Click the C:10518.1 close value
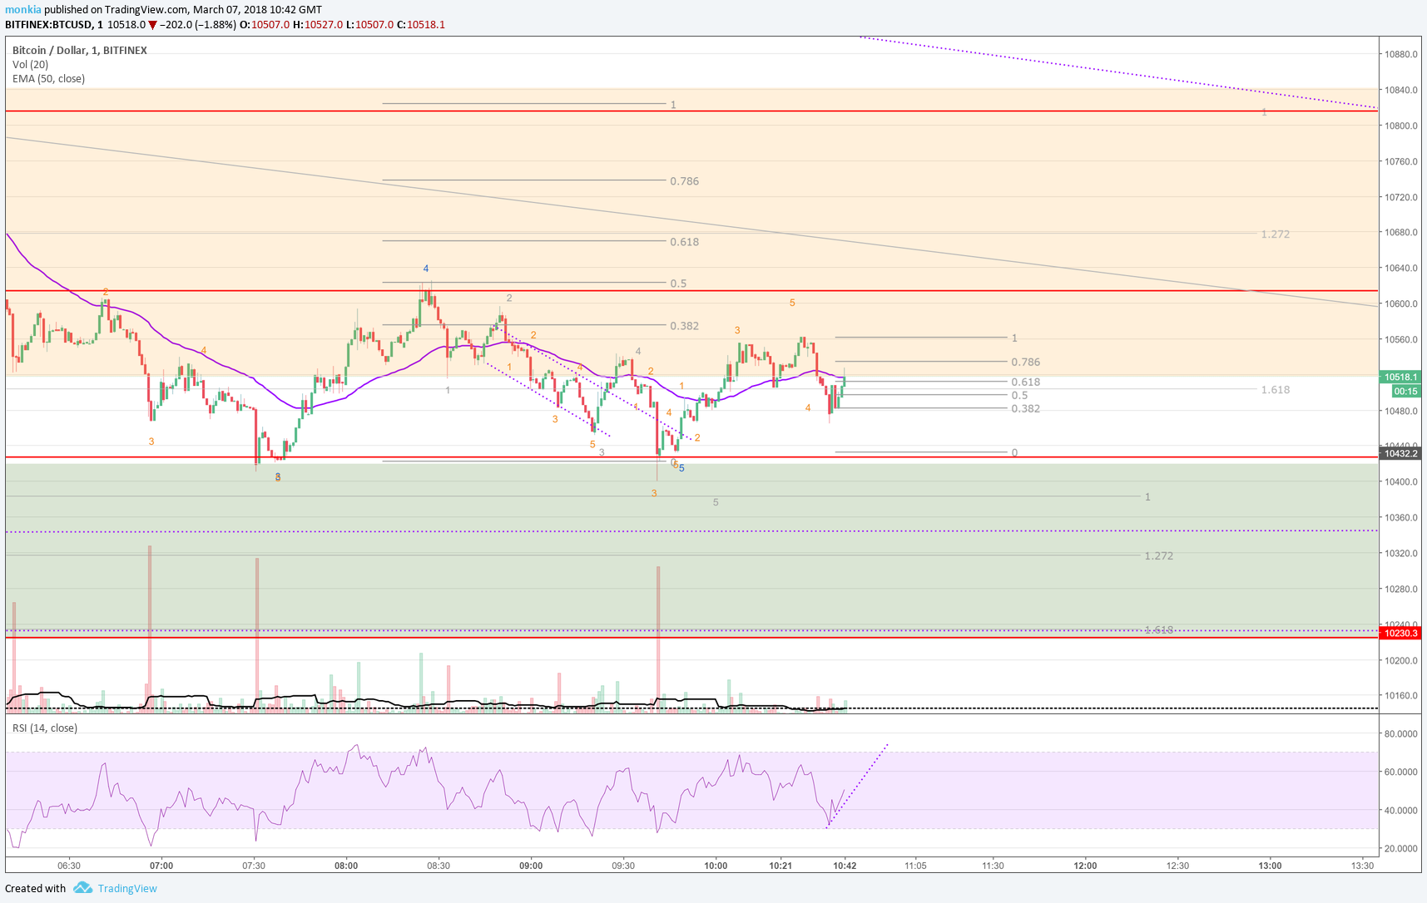This screenshot has height=903, width=1427. pyautogui.click(x=421, y=25)
